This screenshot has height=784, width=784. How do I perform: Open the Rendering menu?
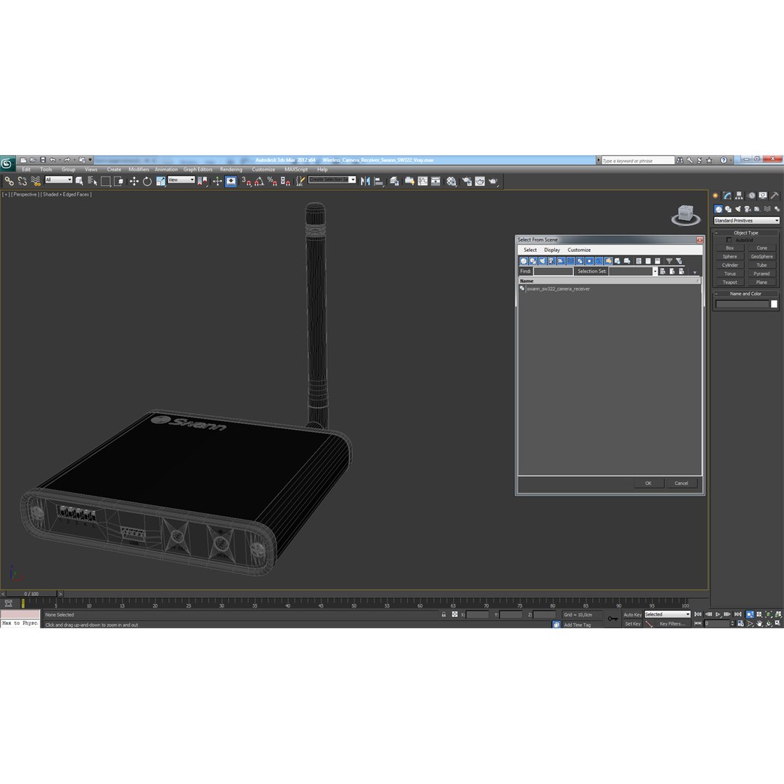(231, 169)
